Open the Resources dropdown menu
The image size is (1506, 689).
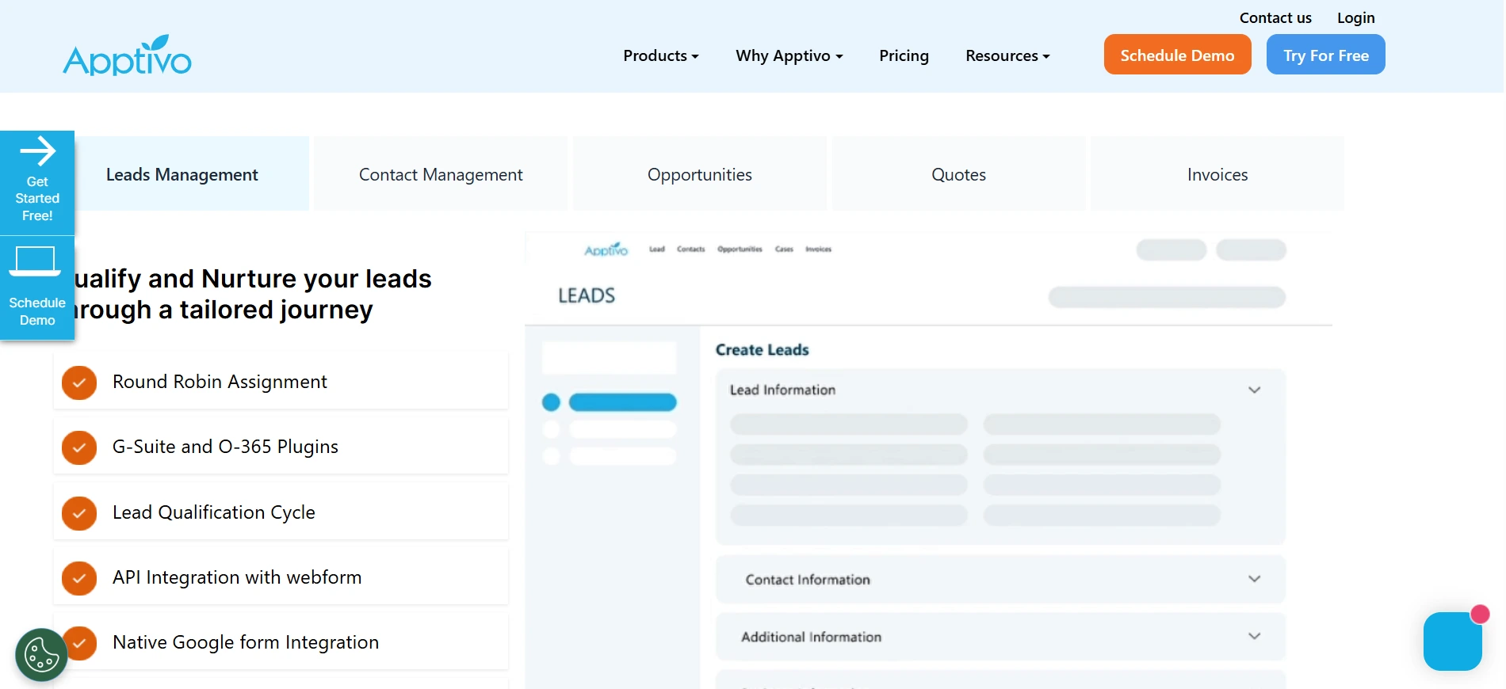[1007, 55]
